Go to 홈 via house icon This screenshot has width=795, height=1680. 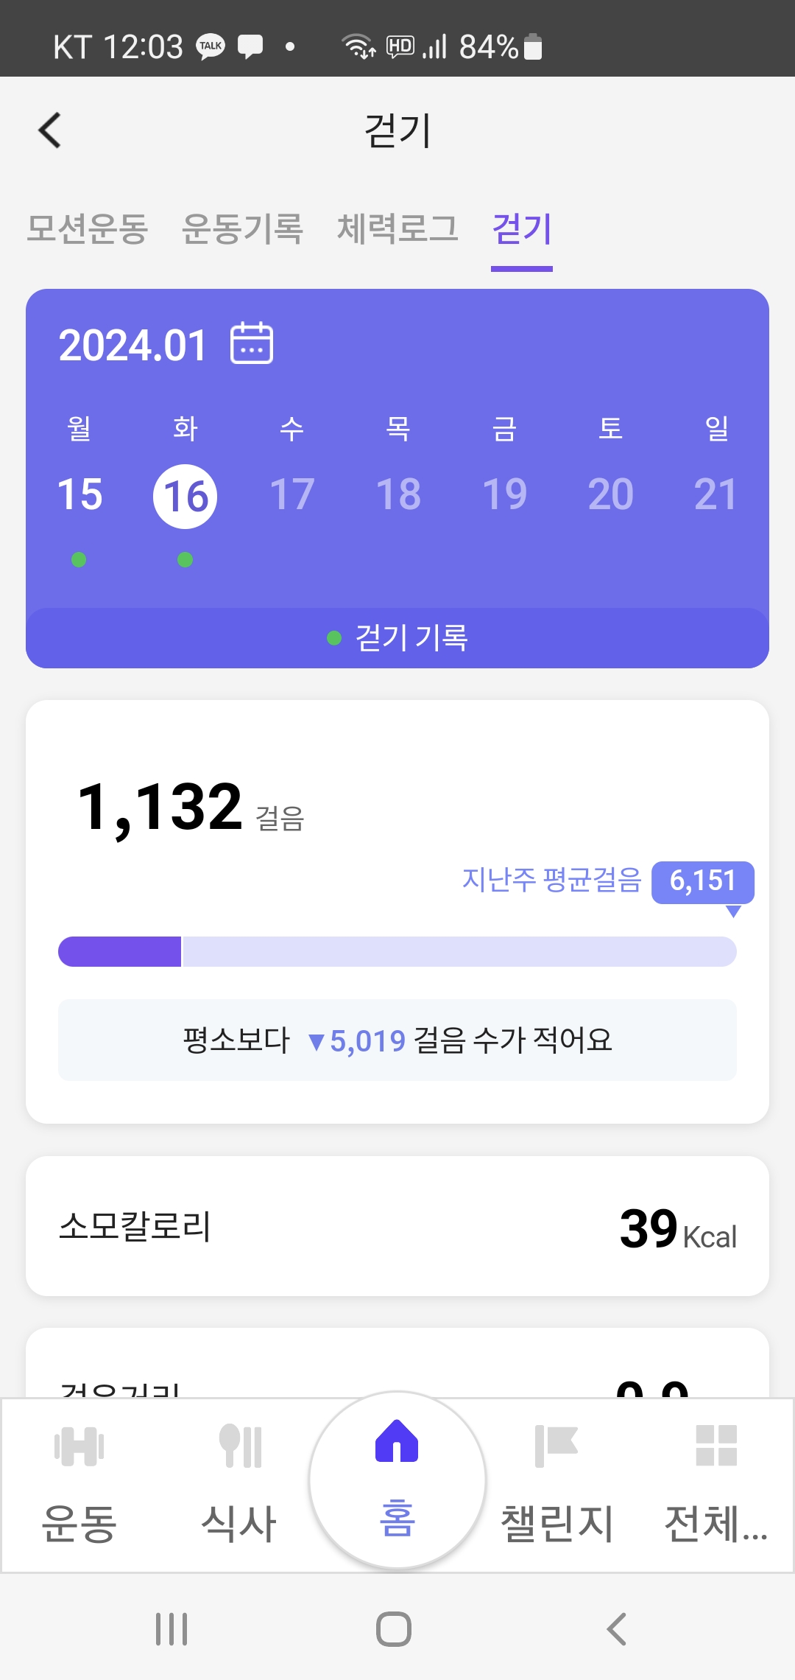coord(397,1441)
